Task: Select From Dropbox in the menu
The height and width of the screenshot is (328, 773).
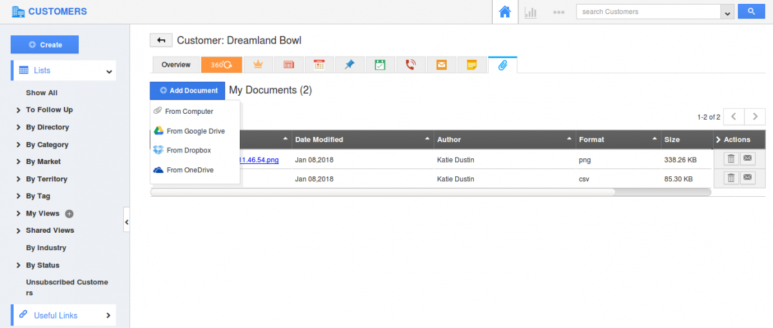Action: pos(188,150)
